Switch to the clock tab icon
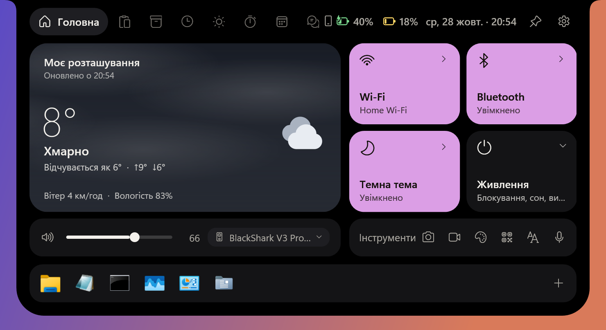Viewport: 606px width, 330px height. [187, 22]
